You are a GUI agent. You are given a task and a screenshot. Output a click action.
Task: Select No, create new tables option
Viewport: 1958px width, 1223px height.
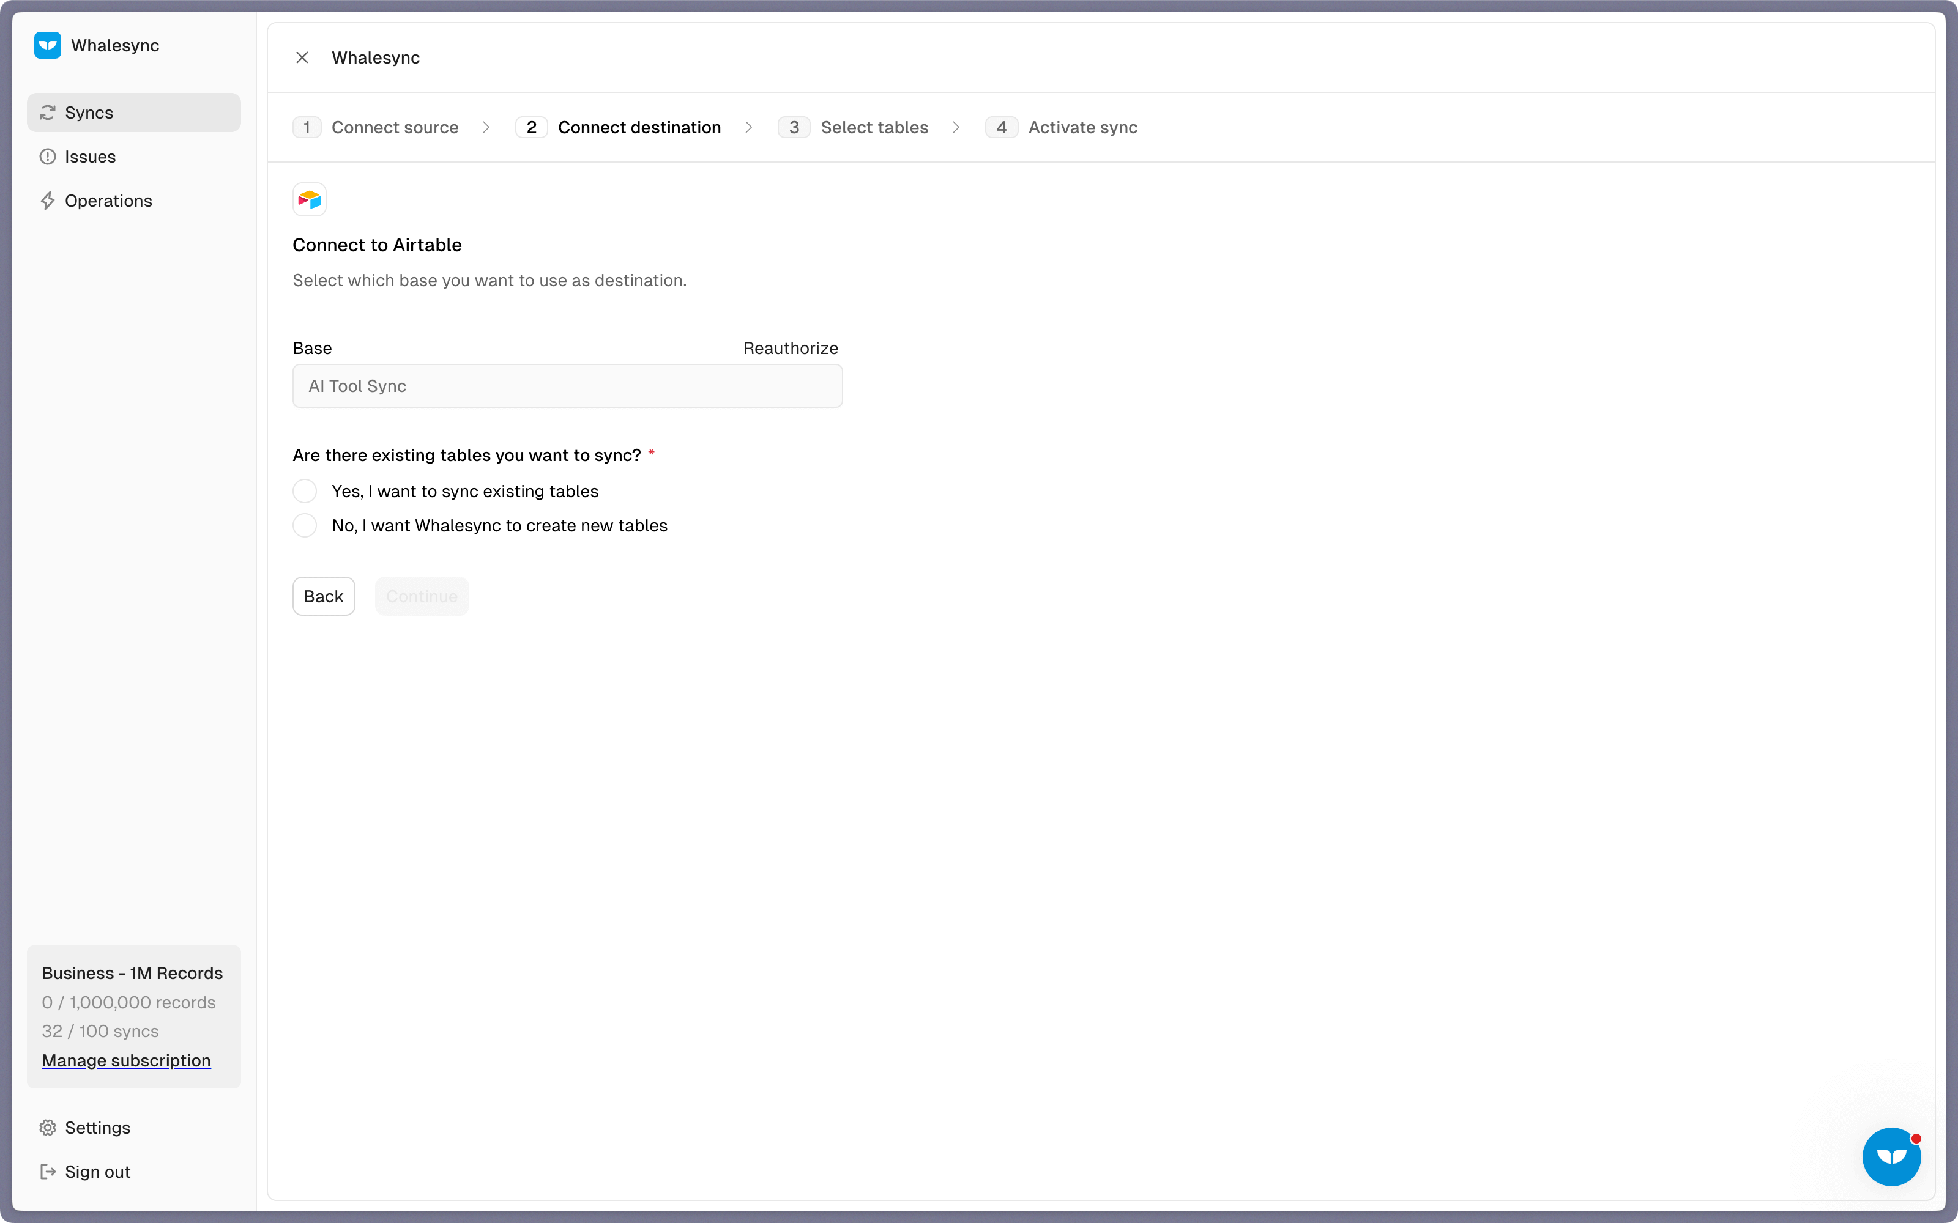pyautogui.click(x=304, y=526)
